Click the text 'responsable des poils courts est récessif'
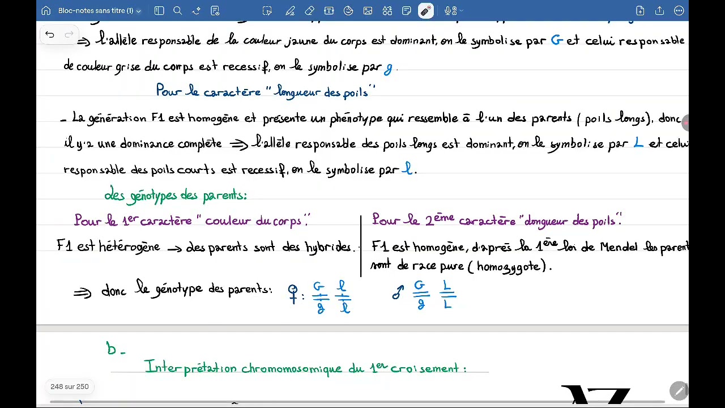Viewport: 725px width, 408px height. pos(174,170)
